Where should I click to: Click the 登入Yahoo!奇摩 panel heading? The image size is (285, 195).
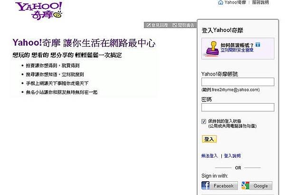pos(222,30)
